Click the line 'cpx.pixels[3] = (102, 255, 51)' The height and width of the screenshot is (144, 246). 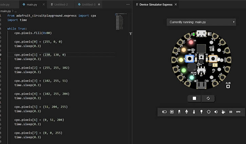point(41,81)
